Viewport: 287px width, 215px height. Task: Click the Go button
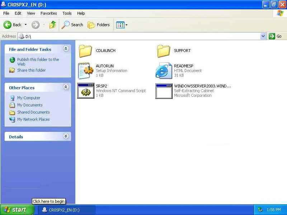coord(275,36)
